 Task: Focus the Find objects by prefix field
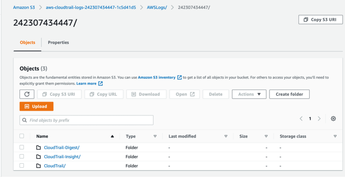pos(87,120)
